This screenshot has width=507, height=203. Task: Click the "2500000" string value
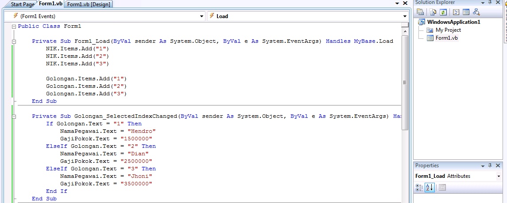click(x=136, y=161)
